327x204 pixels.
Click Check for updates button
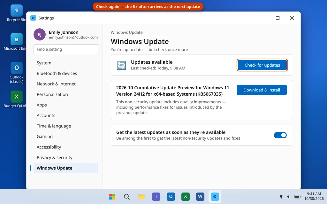pyautogui.click(x=262, y=65)
